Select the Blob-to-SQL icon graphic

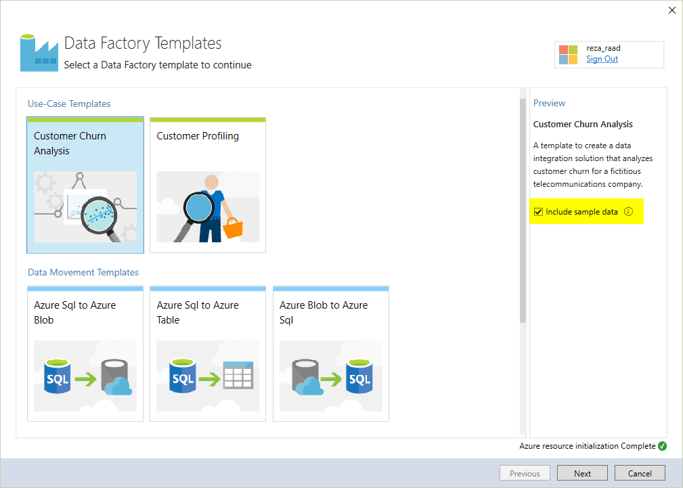tap(330, 376)
